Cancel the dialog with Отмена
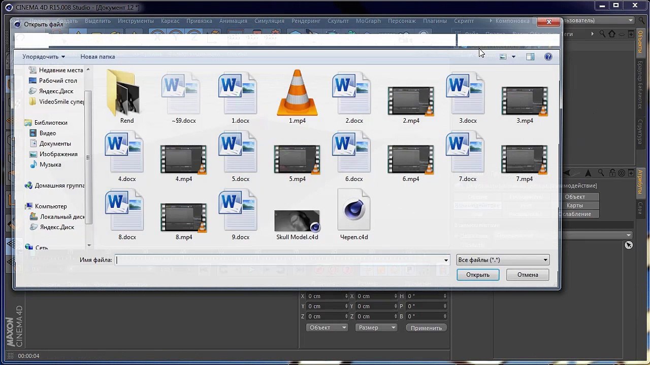This screenshot has height=365, width=650. click(528, 275)
